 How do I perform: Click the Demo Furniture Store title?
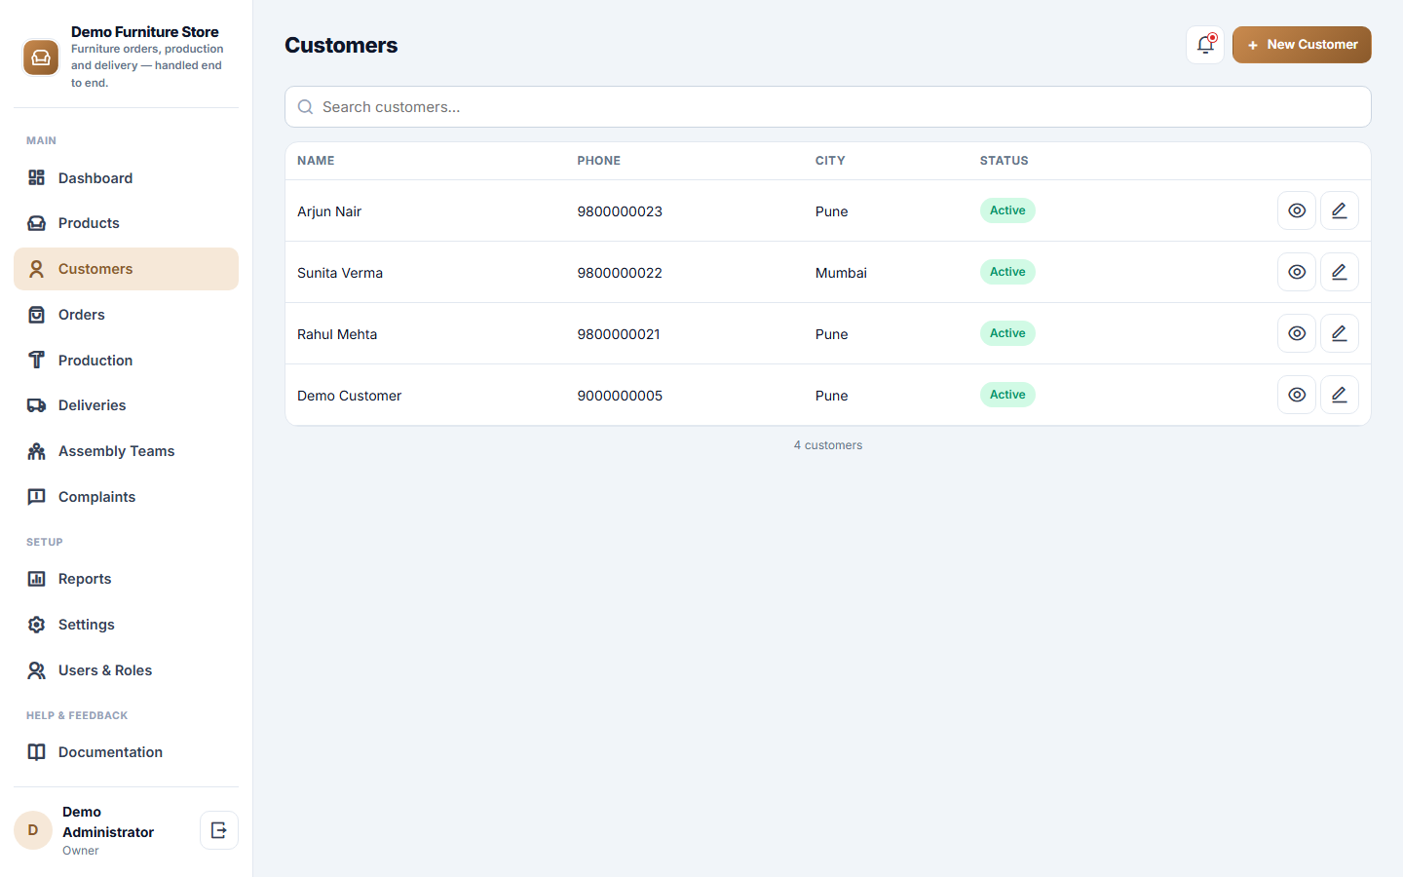pyautogui.click(x=145, y=32)
